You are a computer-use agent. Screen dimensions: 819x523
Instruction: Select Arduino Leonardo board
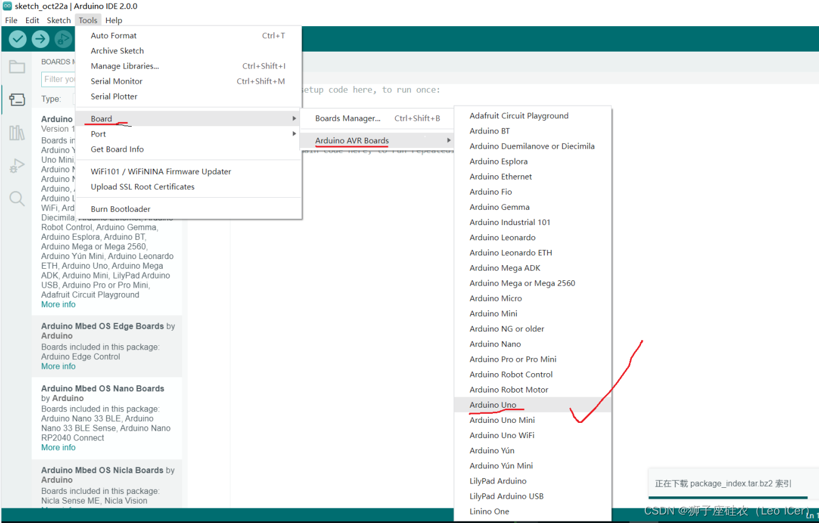pos(533,237)
